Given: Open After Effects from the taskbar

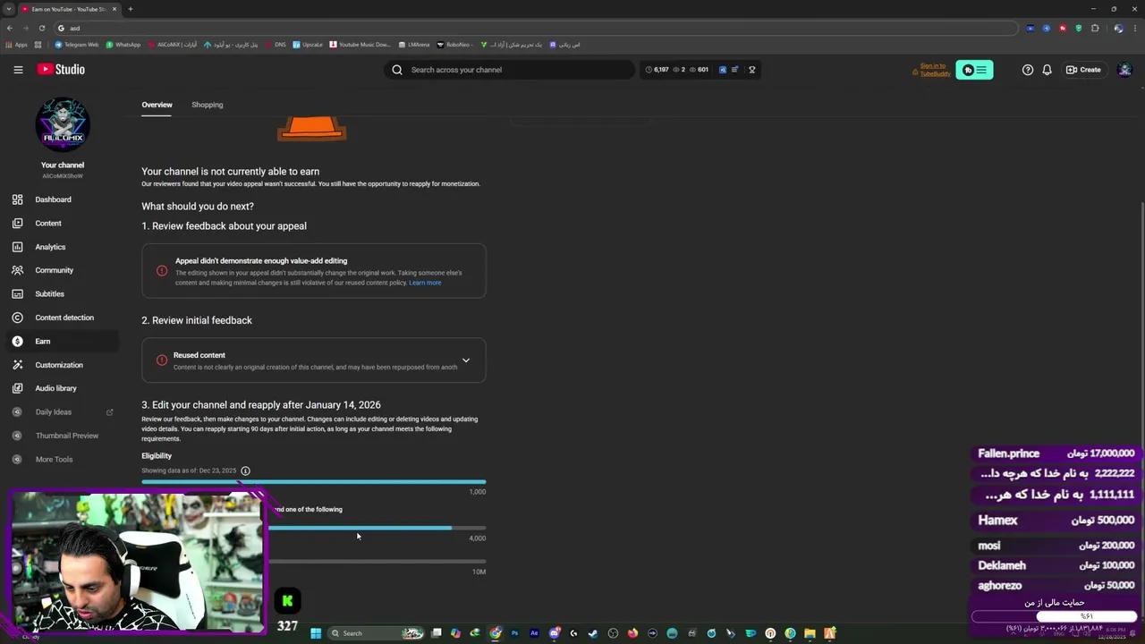Looking at the screenshot, I should point(534,633).
